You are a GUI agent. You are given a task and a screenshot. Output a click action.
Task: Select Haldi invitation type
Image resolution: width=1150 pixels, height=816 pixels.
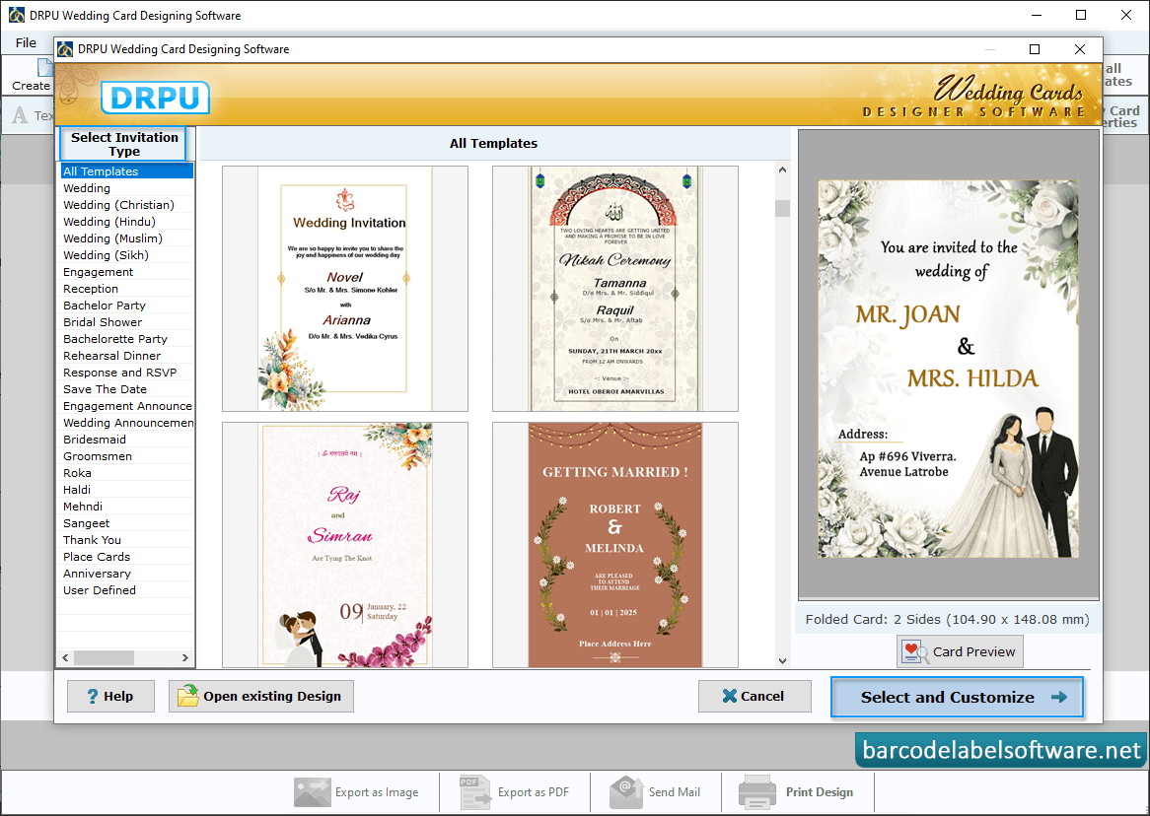[126, 490]
